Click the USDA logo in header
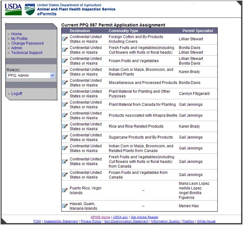Screen dimensions: 243x225 pyautogui.click(x=13, y=10)
